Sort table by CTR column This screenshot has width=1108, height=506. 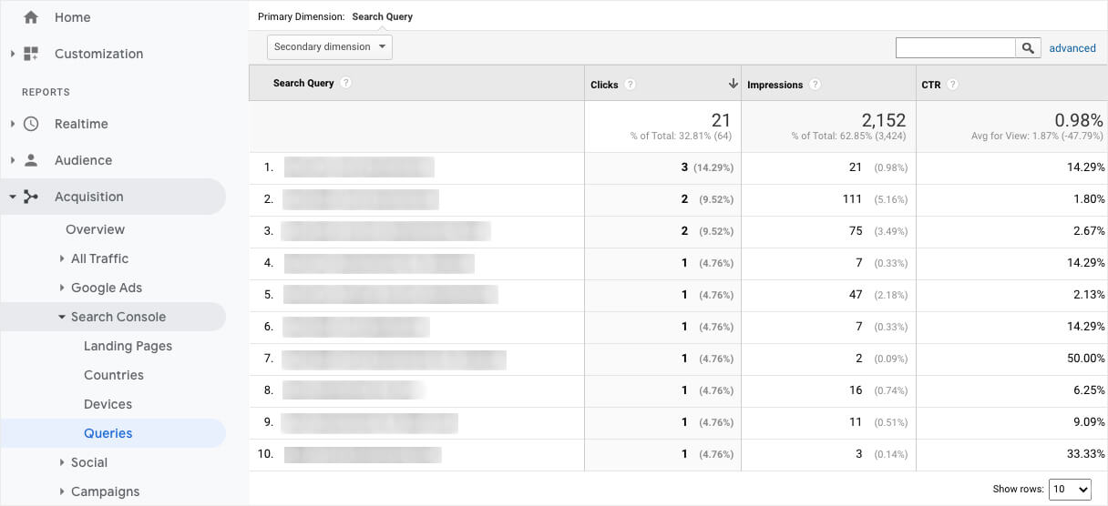930,85
